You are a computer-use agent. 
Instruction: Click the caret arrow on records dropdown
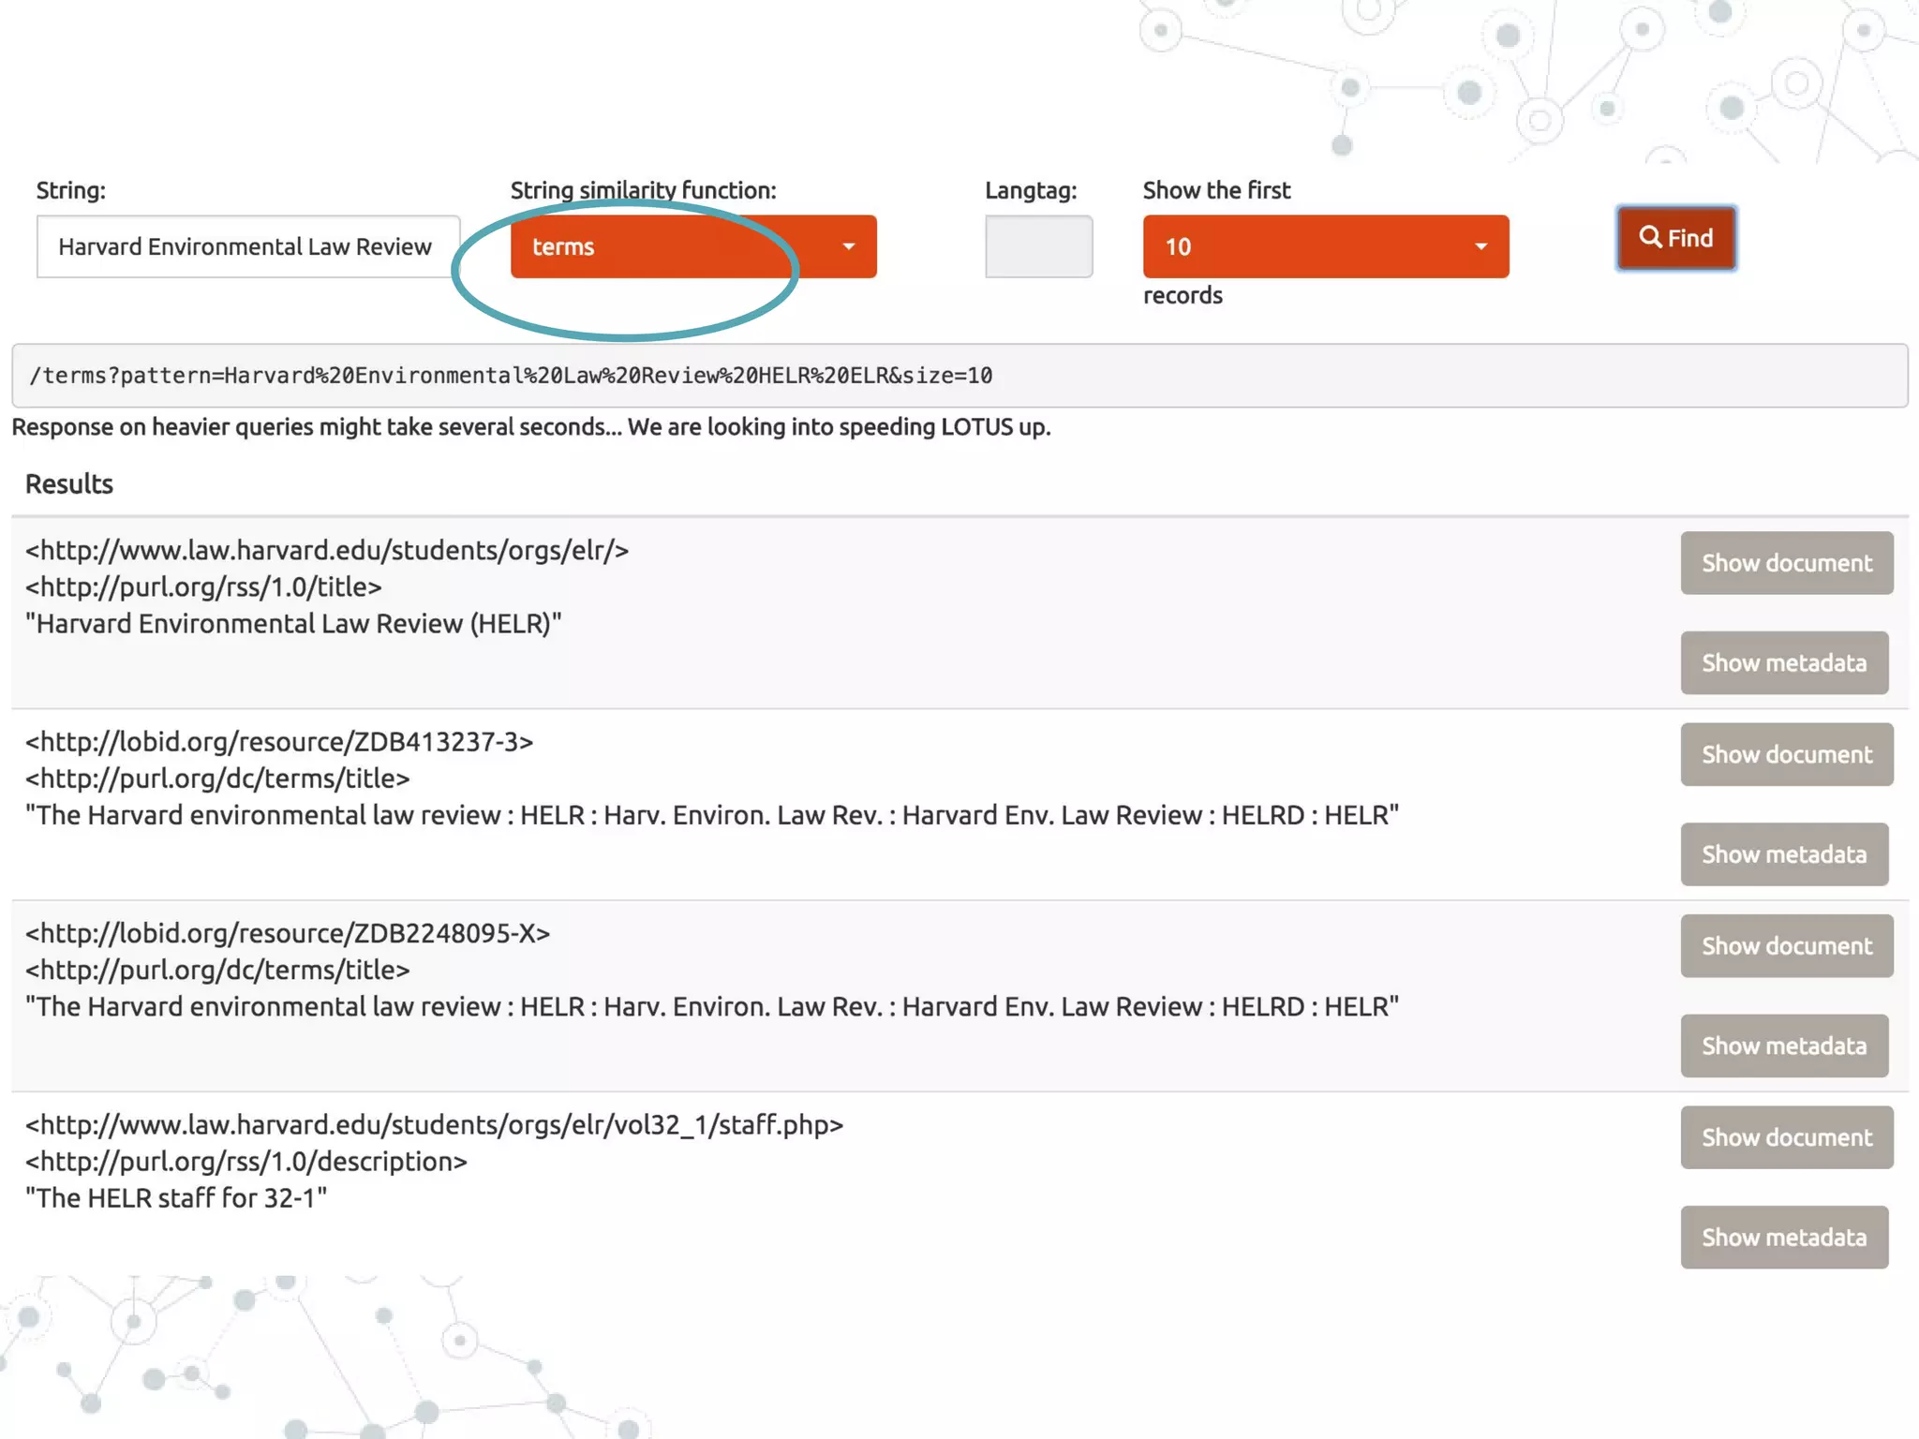point(1480,246)
